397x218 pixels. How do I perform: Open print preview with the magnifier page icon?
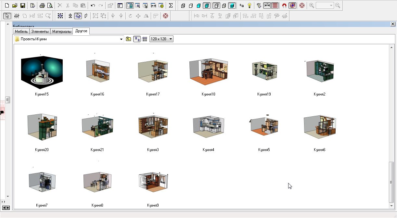50,6
